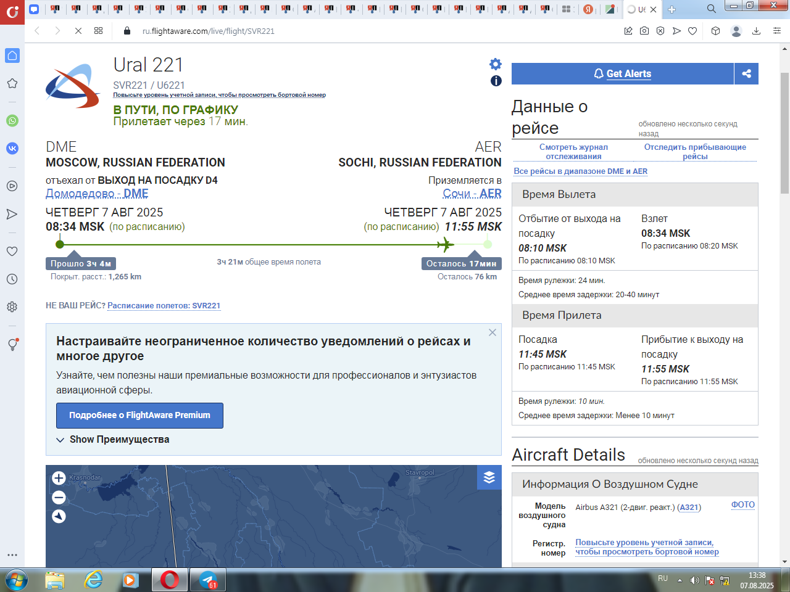Screen dimensions: 790x592
Task: Open the sidebar Player icon
Action: pos(12,186)
